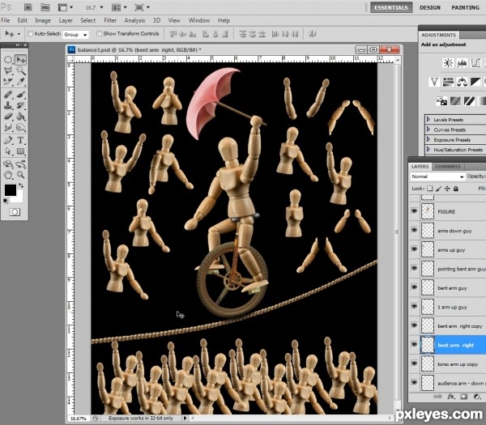
Task: Select the History Brush tool
Action: click(x=21, y=105)
